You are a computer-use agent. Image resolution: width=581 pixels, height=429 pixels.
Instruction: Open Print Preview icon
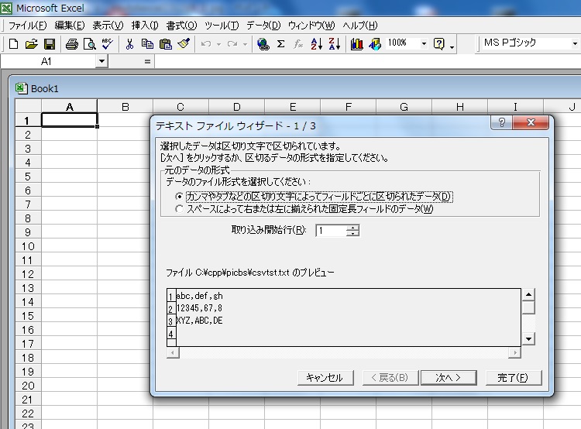click(x=90, y=44)
